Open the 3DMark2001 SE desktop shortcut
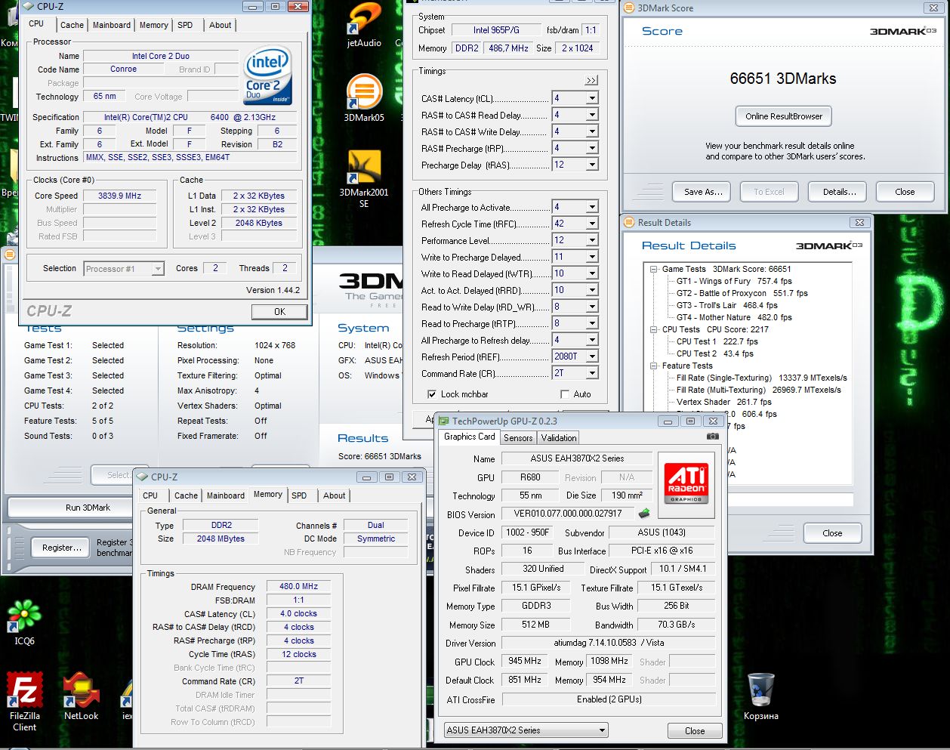This screenshot has height=750, width=950. coord(364,179)
